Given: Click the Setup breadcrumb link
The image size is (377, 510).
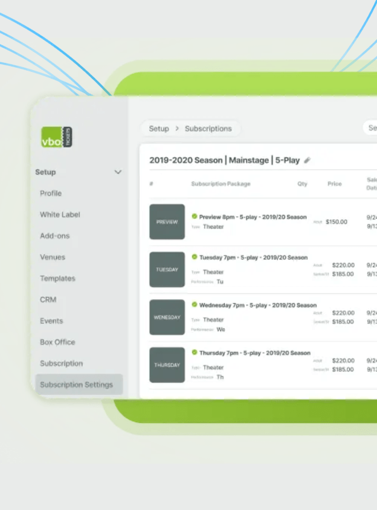Looking at the screenshot, I should [159, 129].
